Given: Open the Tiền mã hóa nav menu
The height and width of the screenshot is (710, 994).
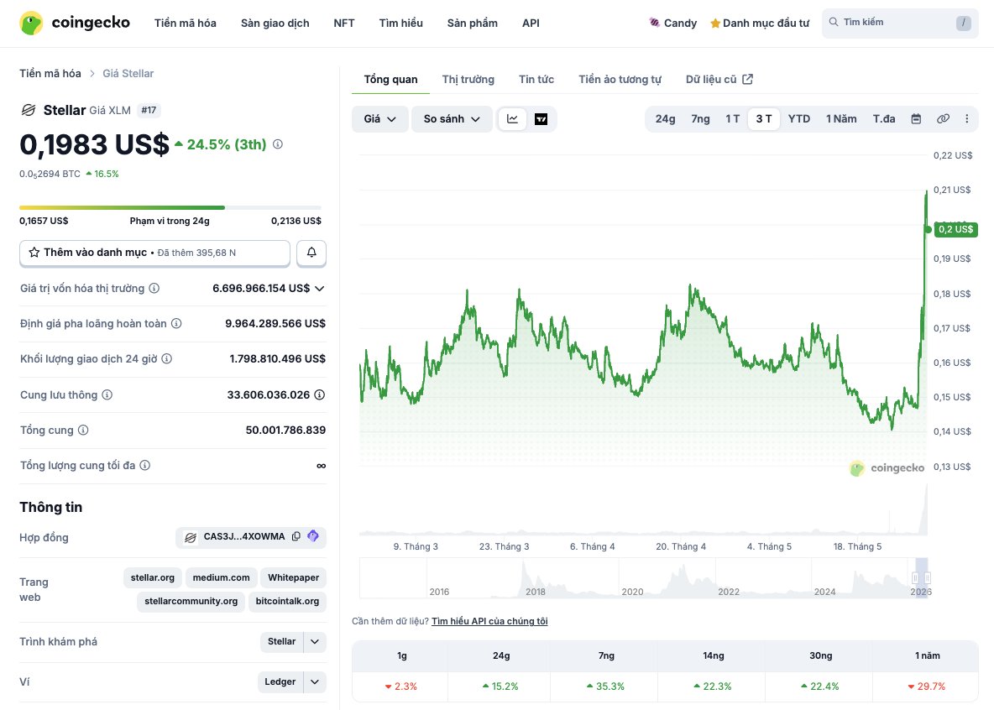Looking at the screenshot, I should pos(185,23).
